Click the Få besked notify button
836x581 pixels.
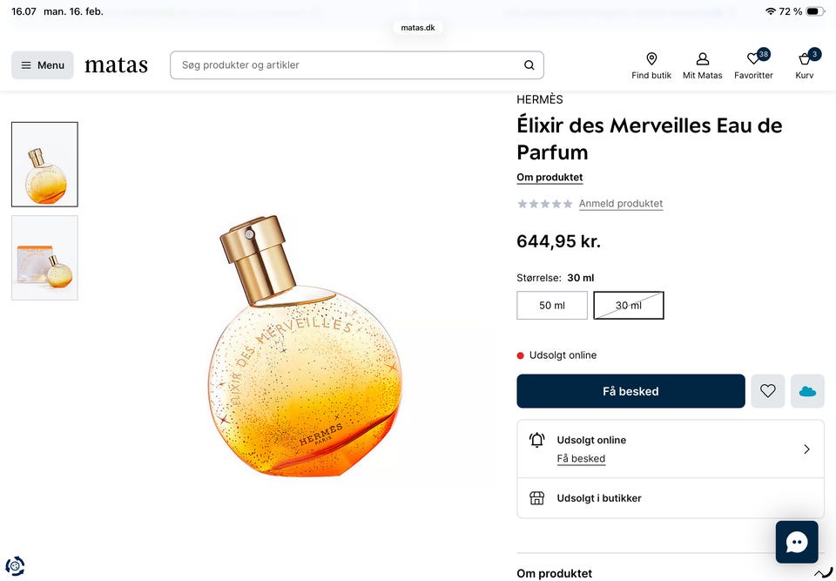[x=630, y=391]
